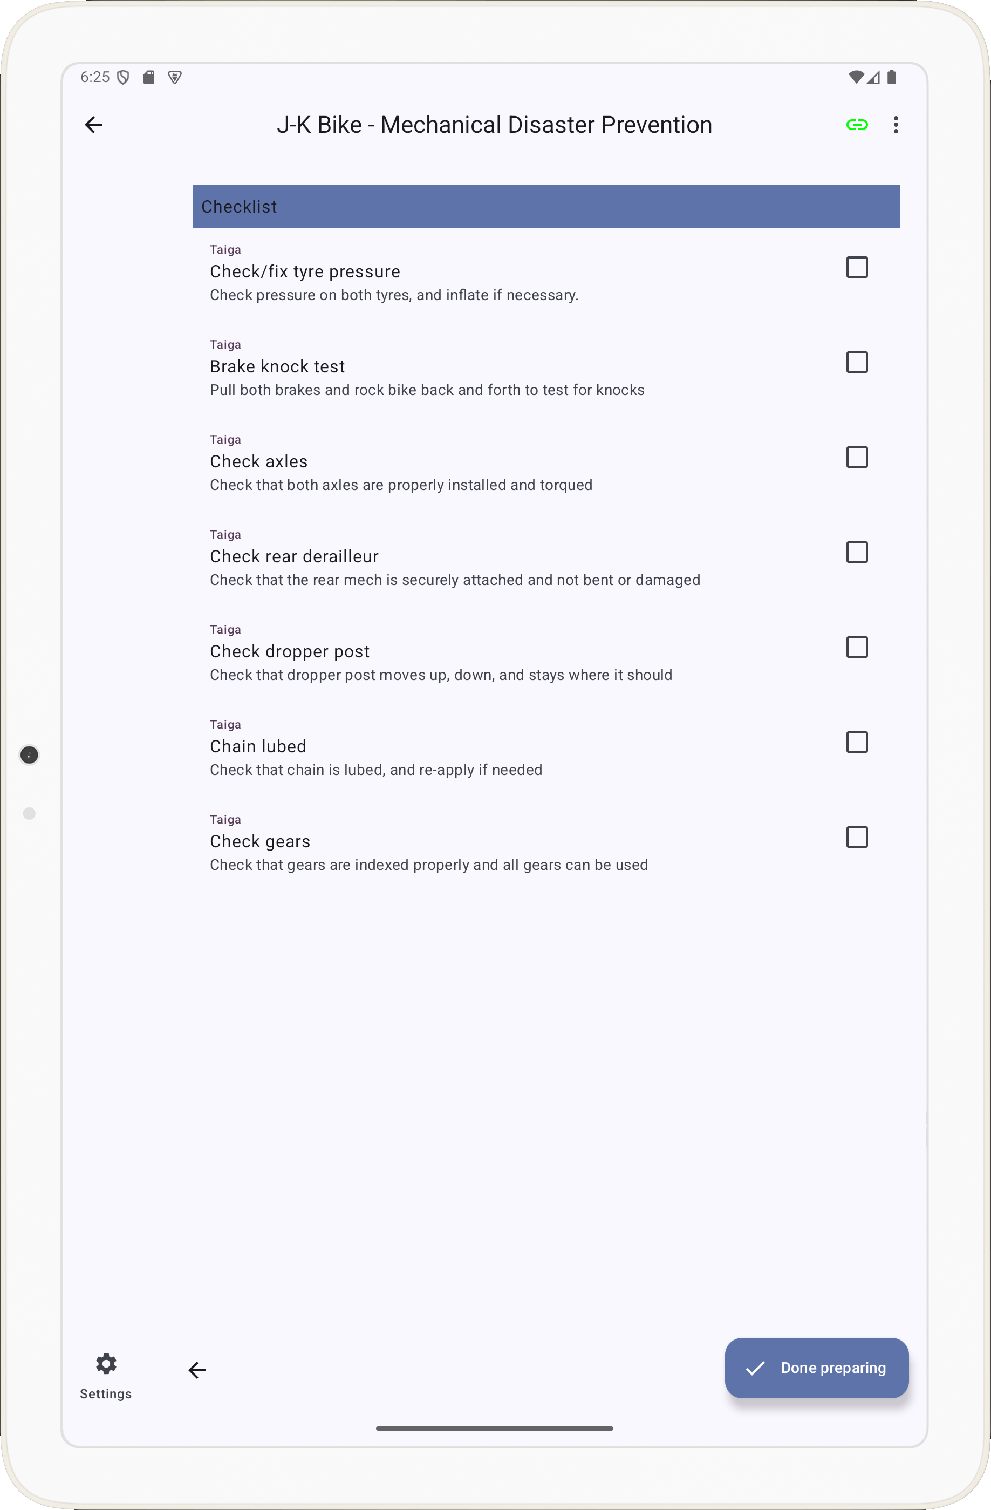Select the Chain lubed list item text

pyautogui.click(x=258, y=747)
